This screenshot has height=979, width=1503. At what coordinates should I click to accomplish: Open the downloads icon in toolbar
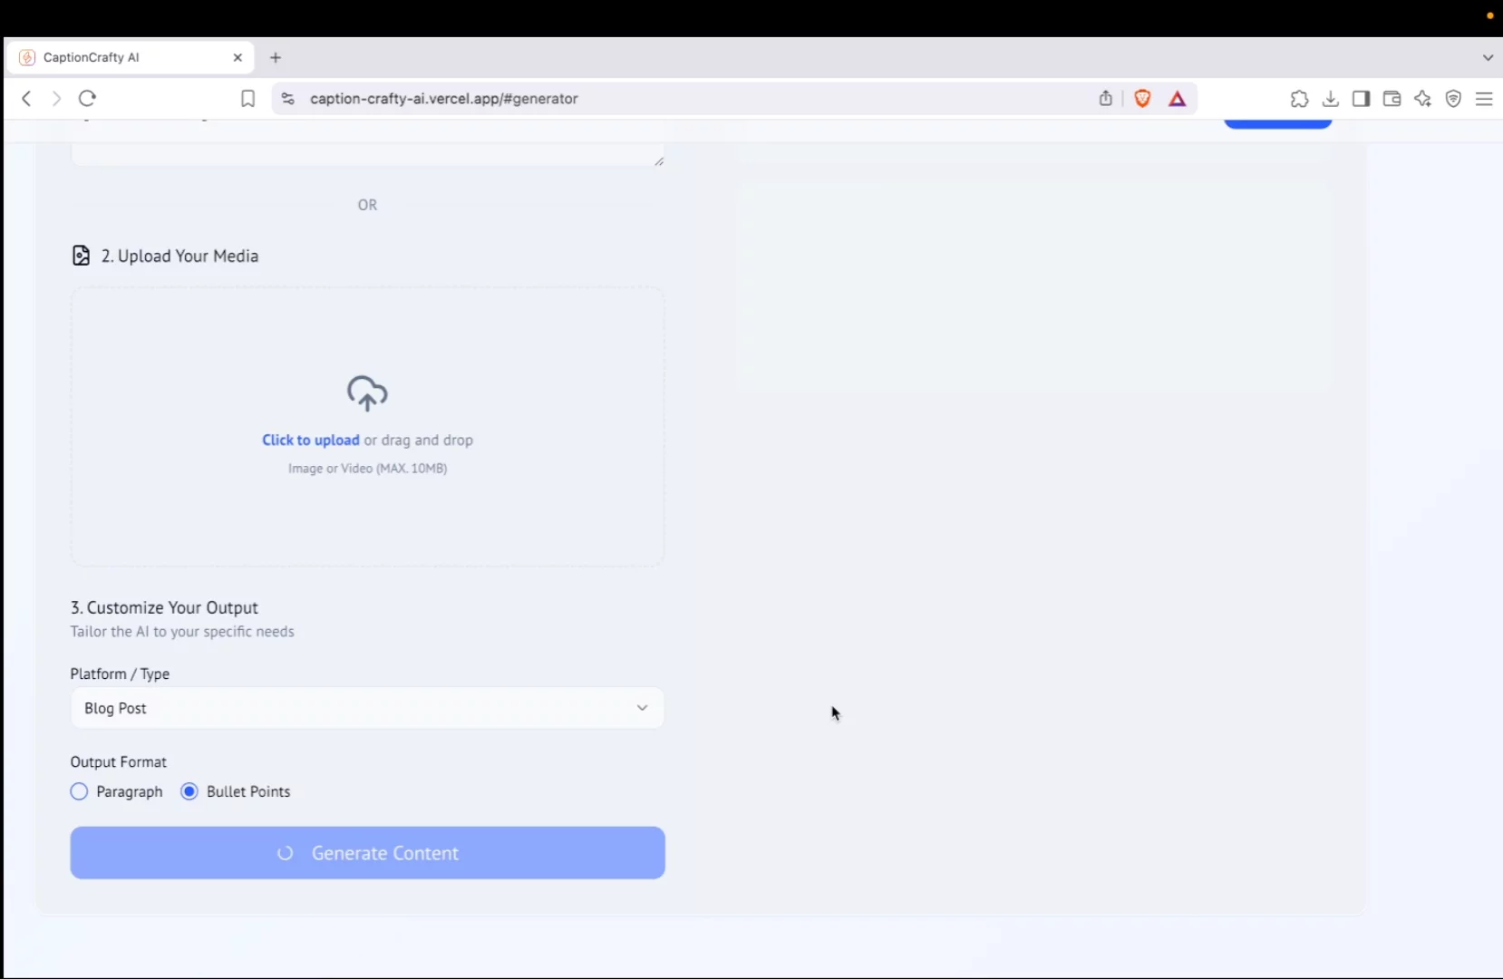coord(1330,99)
